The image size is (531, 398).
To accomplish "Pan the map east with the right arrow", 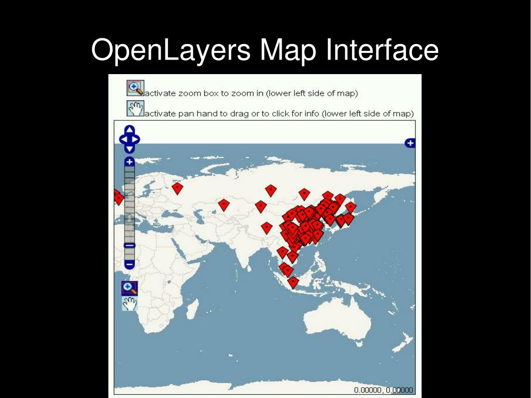I will 135,139.
